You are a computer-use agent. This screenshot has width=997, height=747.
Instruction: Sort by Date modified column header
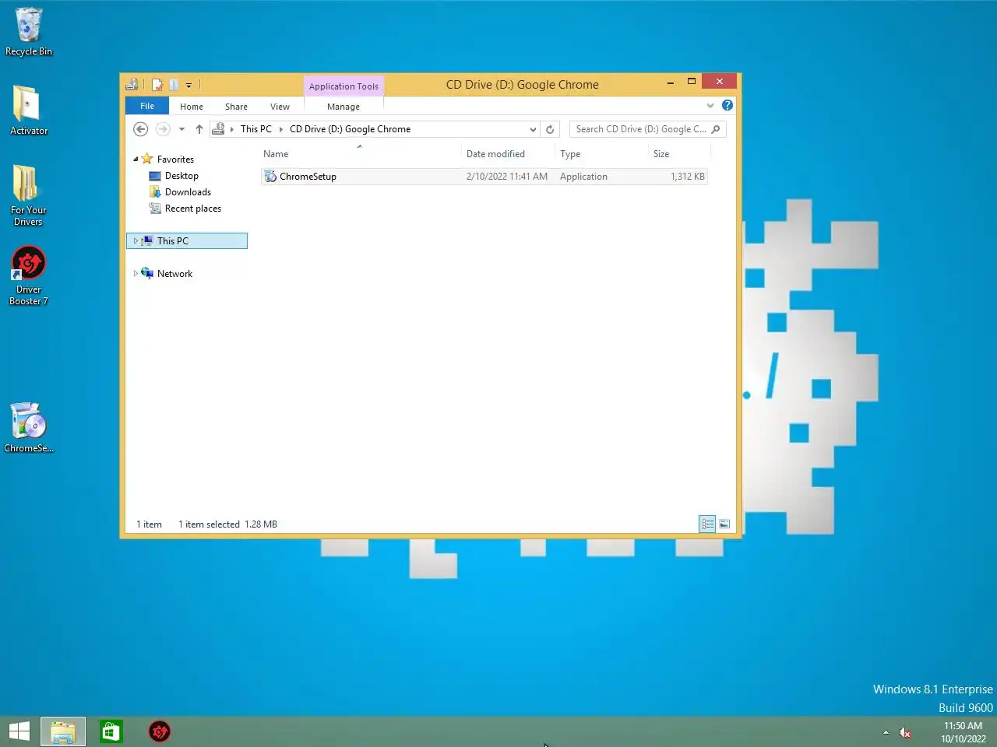tap(508, 154)
